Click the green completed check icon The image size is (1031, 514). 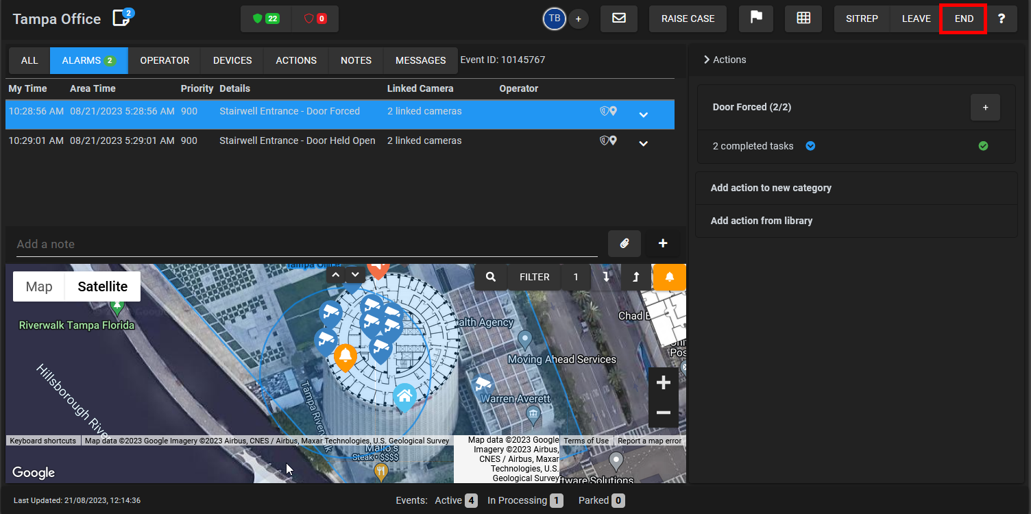(983, 146)
